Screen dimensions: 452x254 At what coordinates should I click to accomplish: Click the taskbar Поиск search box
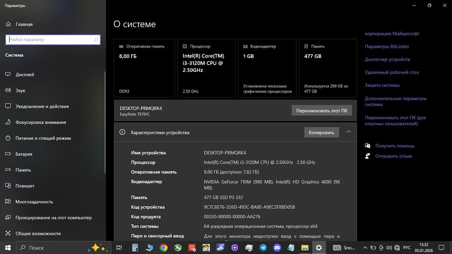(x=63, y=247)
